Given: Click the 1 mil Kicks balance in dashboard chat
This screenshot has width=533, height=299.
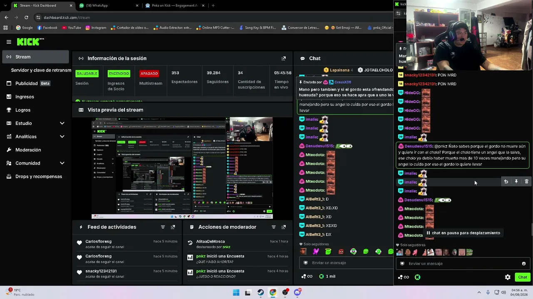Looking at the screenshot, I should pyautogui.click(x=327, y=277).
